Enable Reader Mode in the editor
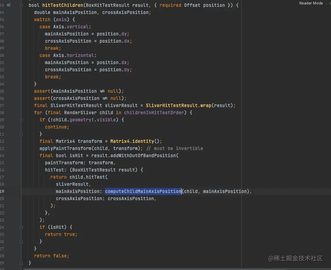 coord(311,3)
